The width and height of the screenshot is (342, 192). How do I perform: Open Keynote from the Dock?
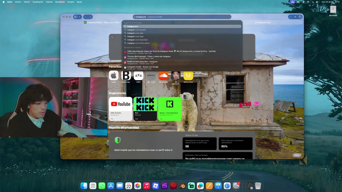[x=218, y=186]
